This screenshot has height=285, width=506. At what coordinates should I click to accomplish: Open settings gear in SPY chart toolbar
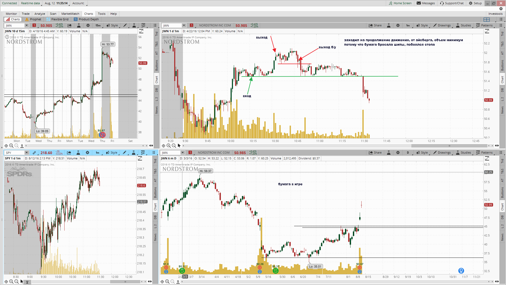(87, 153)
